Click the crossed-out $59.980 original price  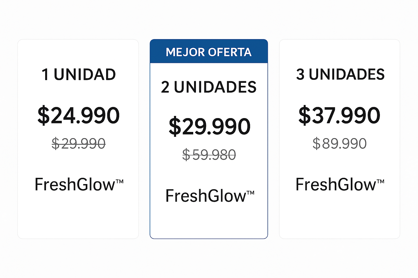[209, 155]
